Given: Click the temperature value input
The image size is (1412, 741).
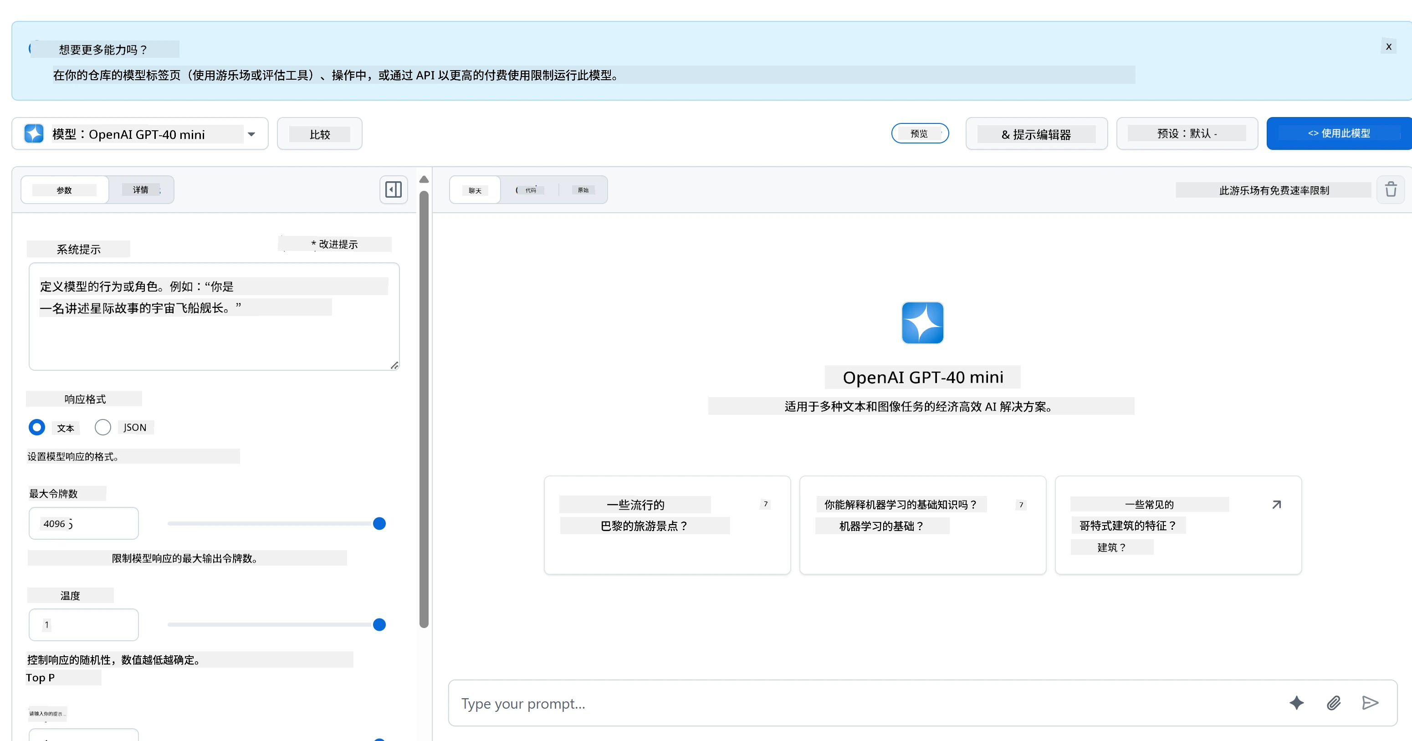Looking at the screenshot, I should pos(83,625).
